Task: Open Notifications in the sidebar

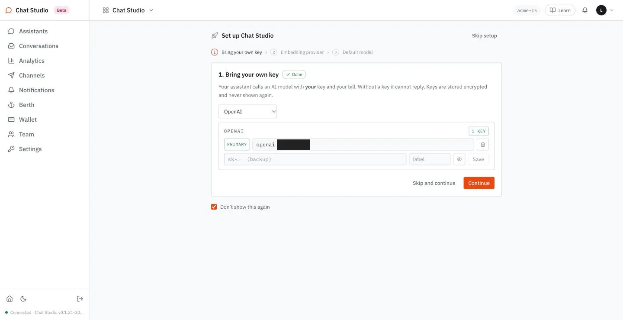Action: click(x=45, y=90)
